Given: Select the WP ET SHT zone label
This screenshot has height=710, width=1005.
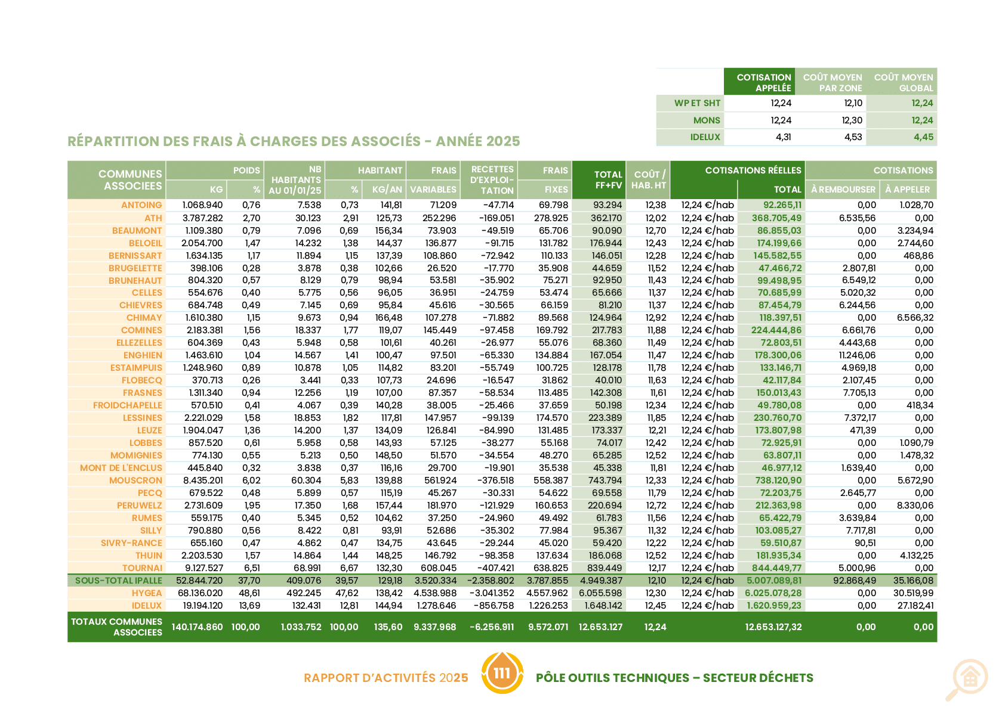Looking at the screenshot, I should click(x=697, y=103).
